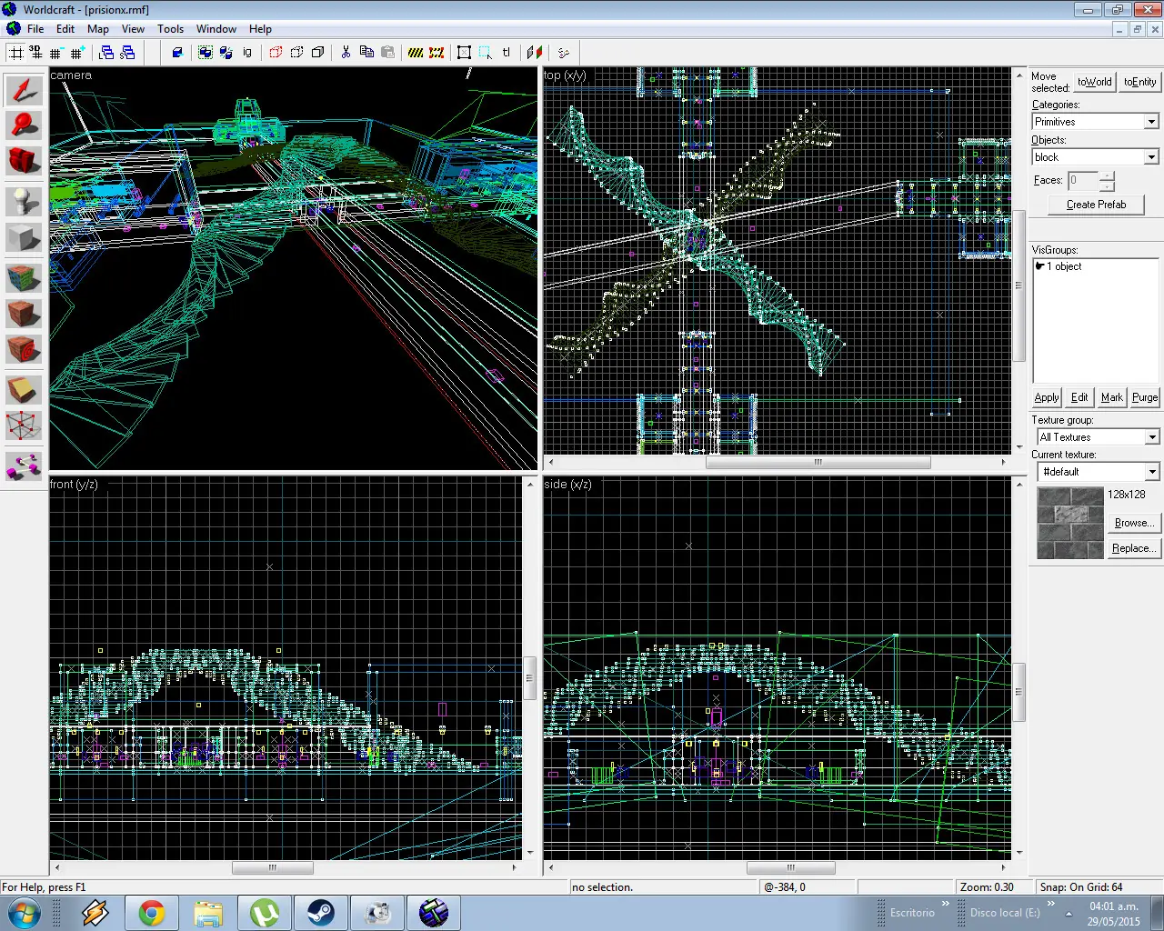
Task: Click the stone texture preview thumbnail
Action: (x=1070, y=523)
